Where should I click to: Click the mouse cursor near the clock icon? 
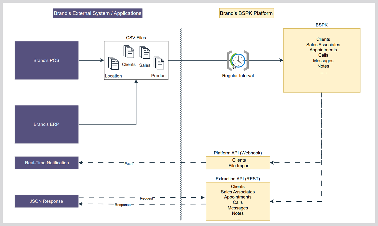(234, 66)
